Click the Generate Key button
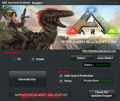This screenshot has height=101, width=120. click(28, 79)
